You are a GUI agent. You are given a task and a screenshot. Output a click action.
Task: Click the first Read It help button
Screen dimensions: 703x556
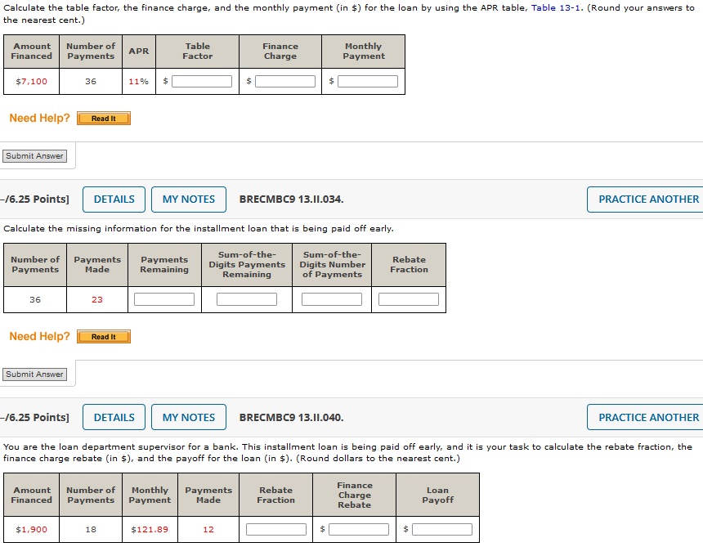(x=103, y=119)
